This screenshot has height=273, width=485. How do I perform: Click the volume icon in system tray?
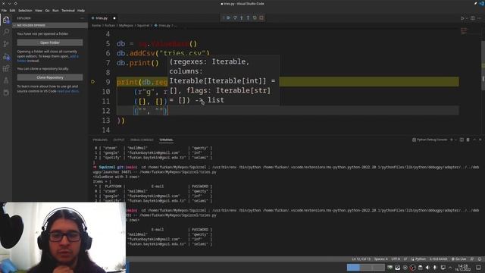(427, 268)
